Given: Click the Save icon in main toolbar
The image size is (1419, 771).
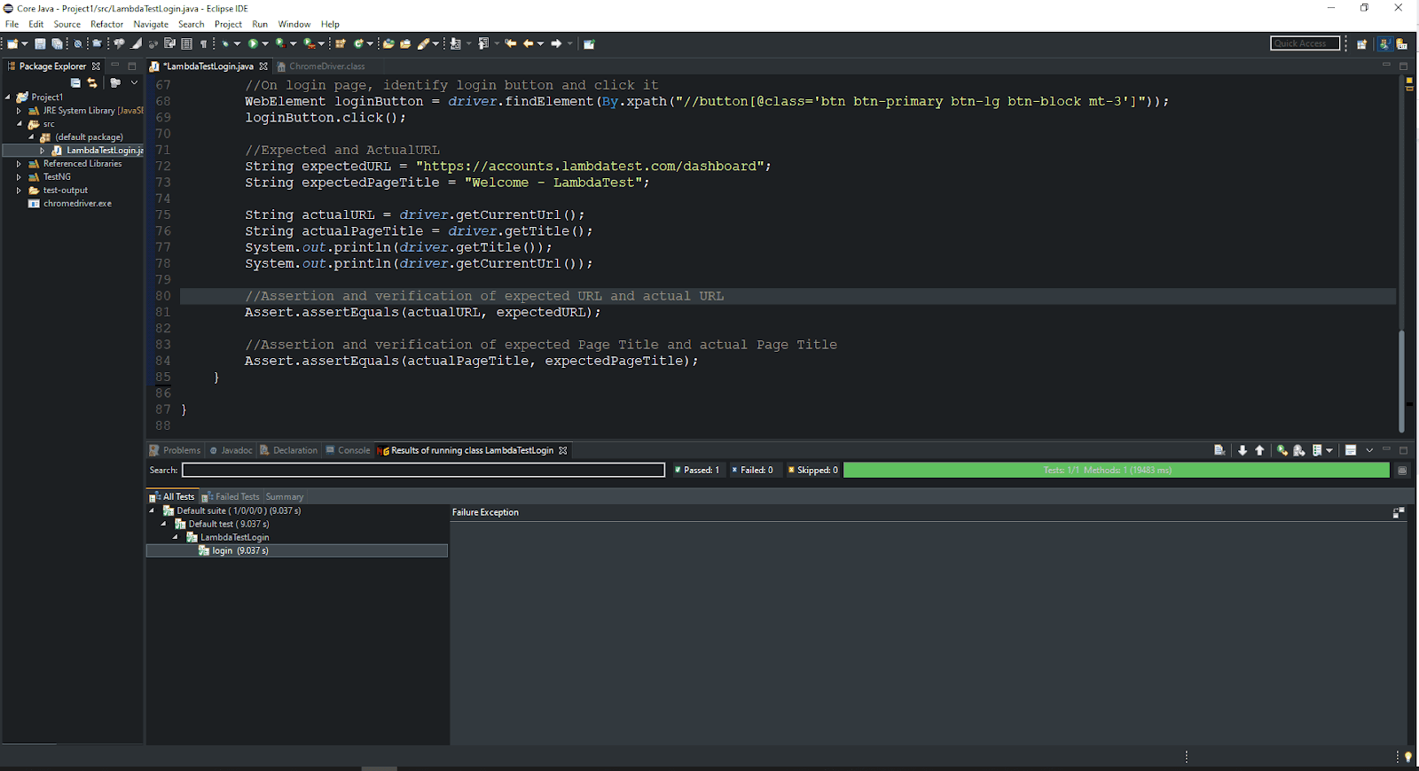Looking at the screenshot, I should click(x=40, y=43).
